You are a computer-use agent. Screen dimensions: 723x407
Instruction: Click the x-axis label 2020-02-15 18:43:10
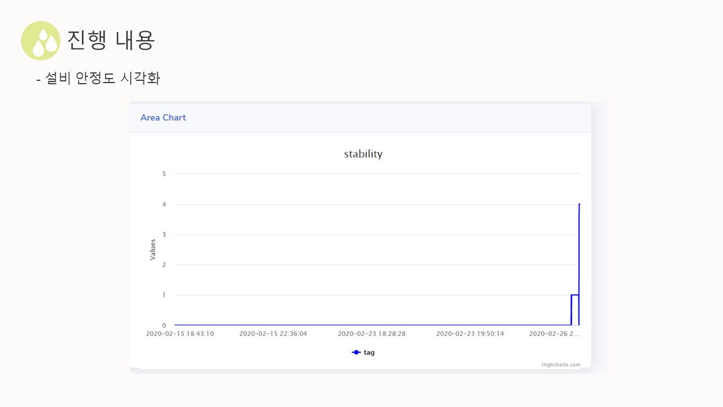pyautogui.click(x=180, y=334)
